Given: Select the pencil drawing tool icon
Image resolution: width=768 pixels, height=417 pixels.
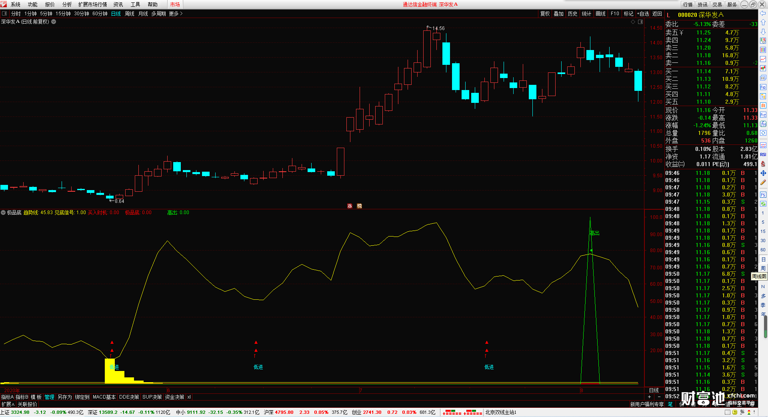Looking at the screenshot, I should point(763,182).
